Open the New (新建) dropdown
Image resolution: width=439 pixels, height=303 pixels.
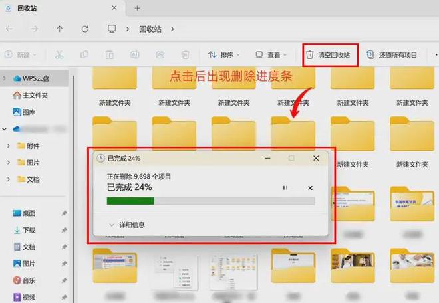(21, 55)
